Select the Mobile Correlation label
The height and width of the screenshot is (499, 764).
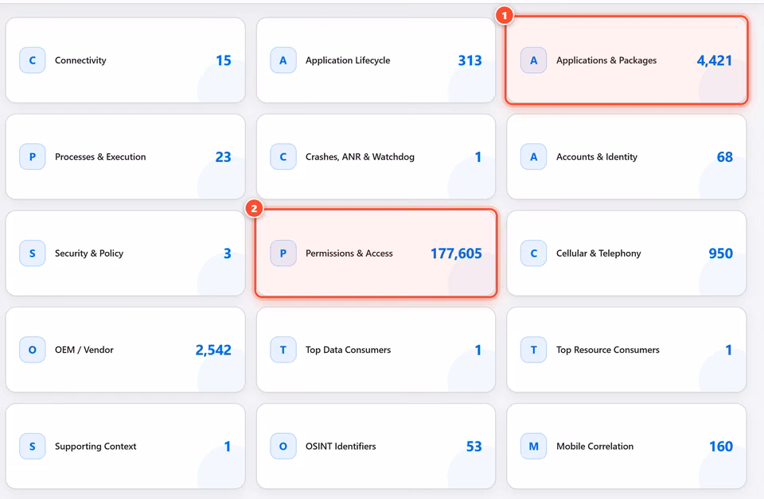click(595, 446)
